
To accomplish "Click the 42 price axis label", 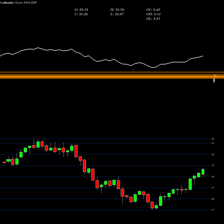I will pos(213,155).
